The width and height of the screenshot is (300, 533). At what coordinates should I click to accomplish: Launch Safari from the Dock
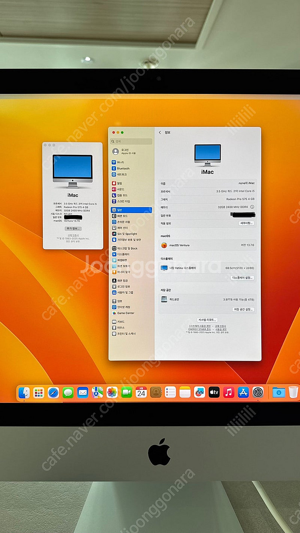tap(53, 393)
